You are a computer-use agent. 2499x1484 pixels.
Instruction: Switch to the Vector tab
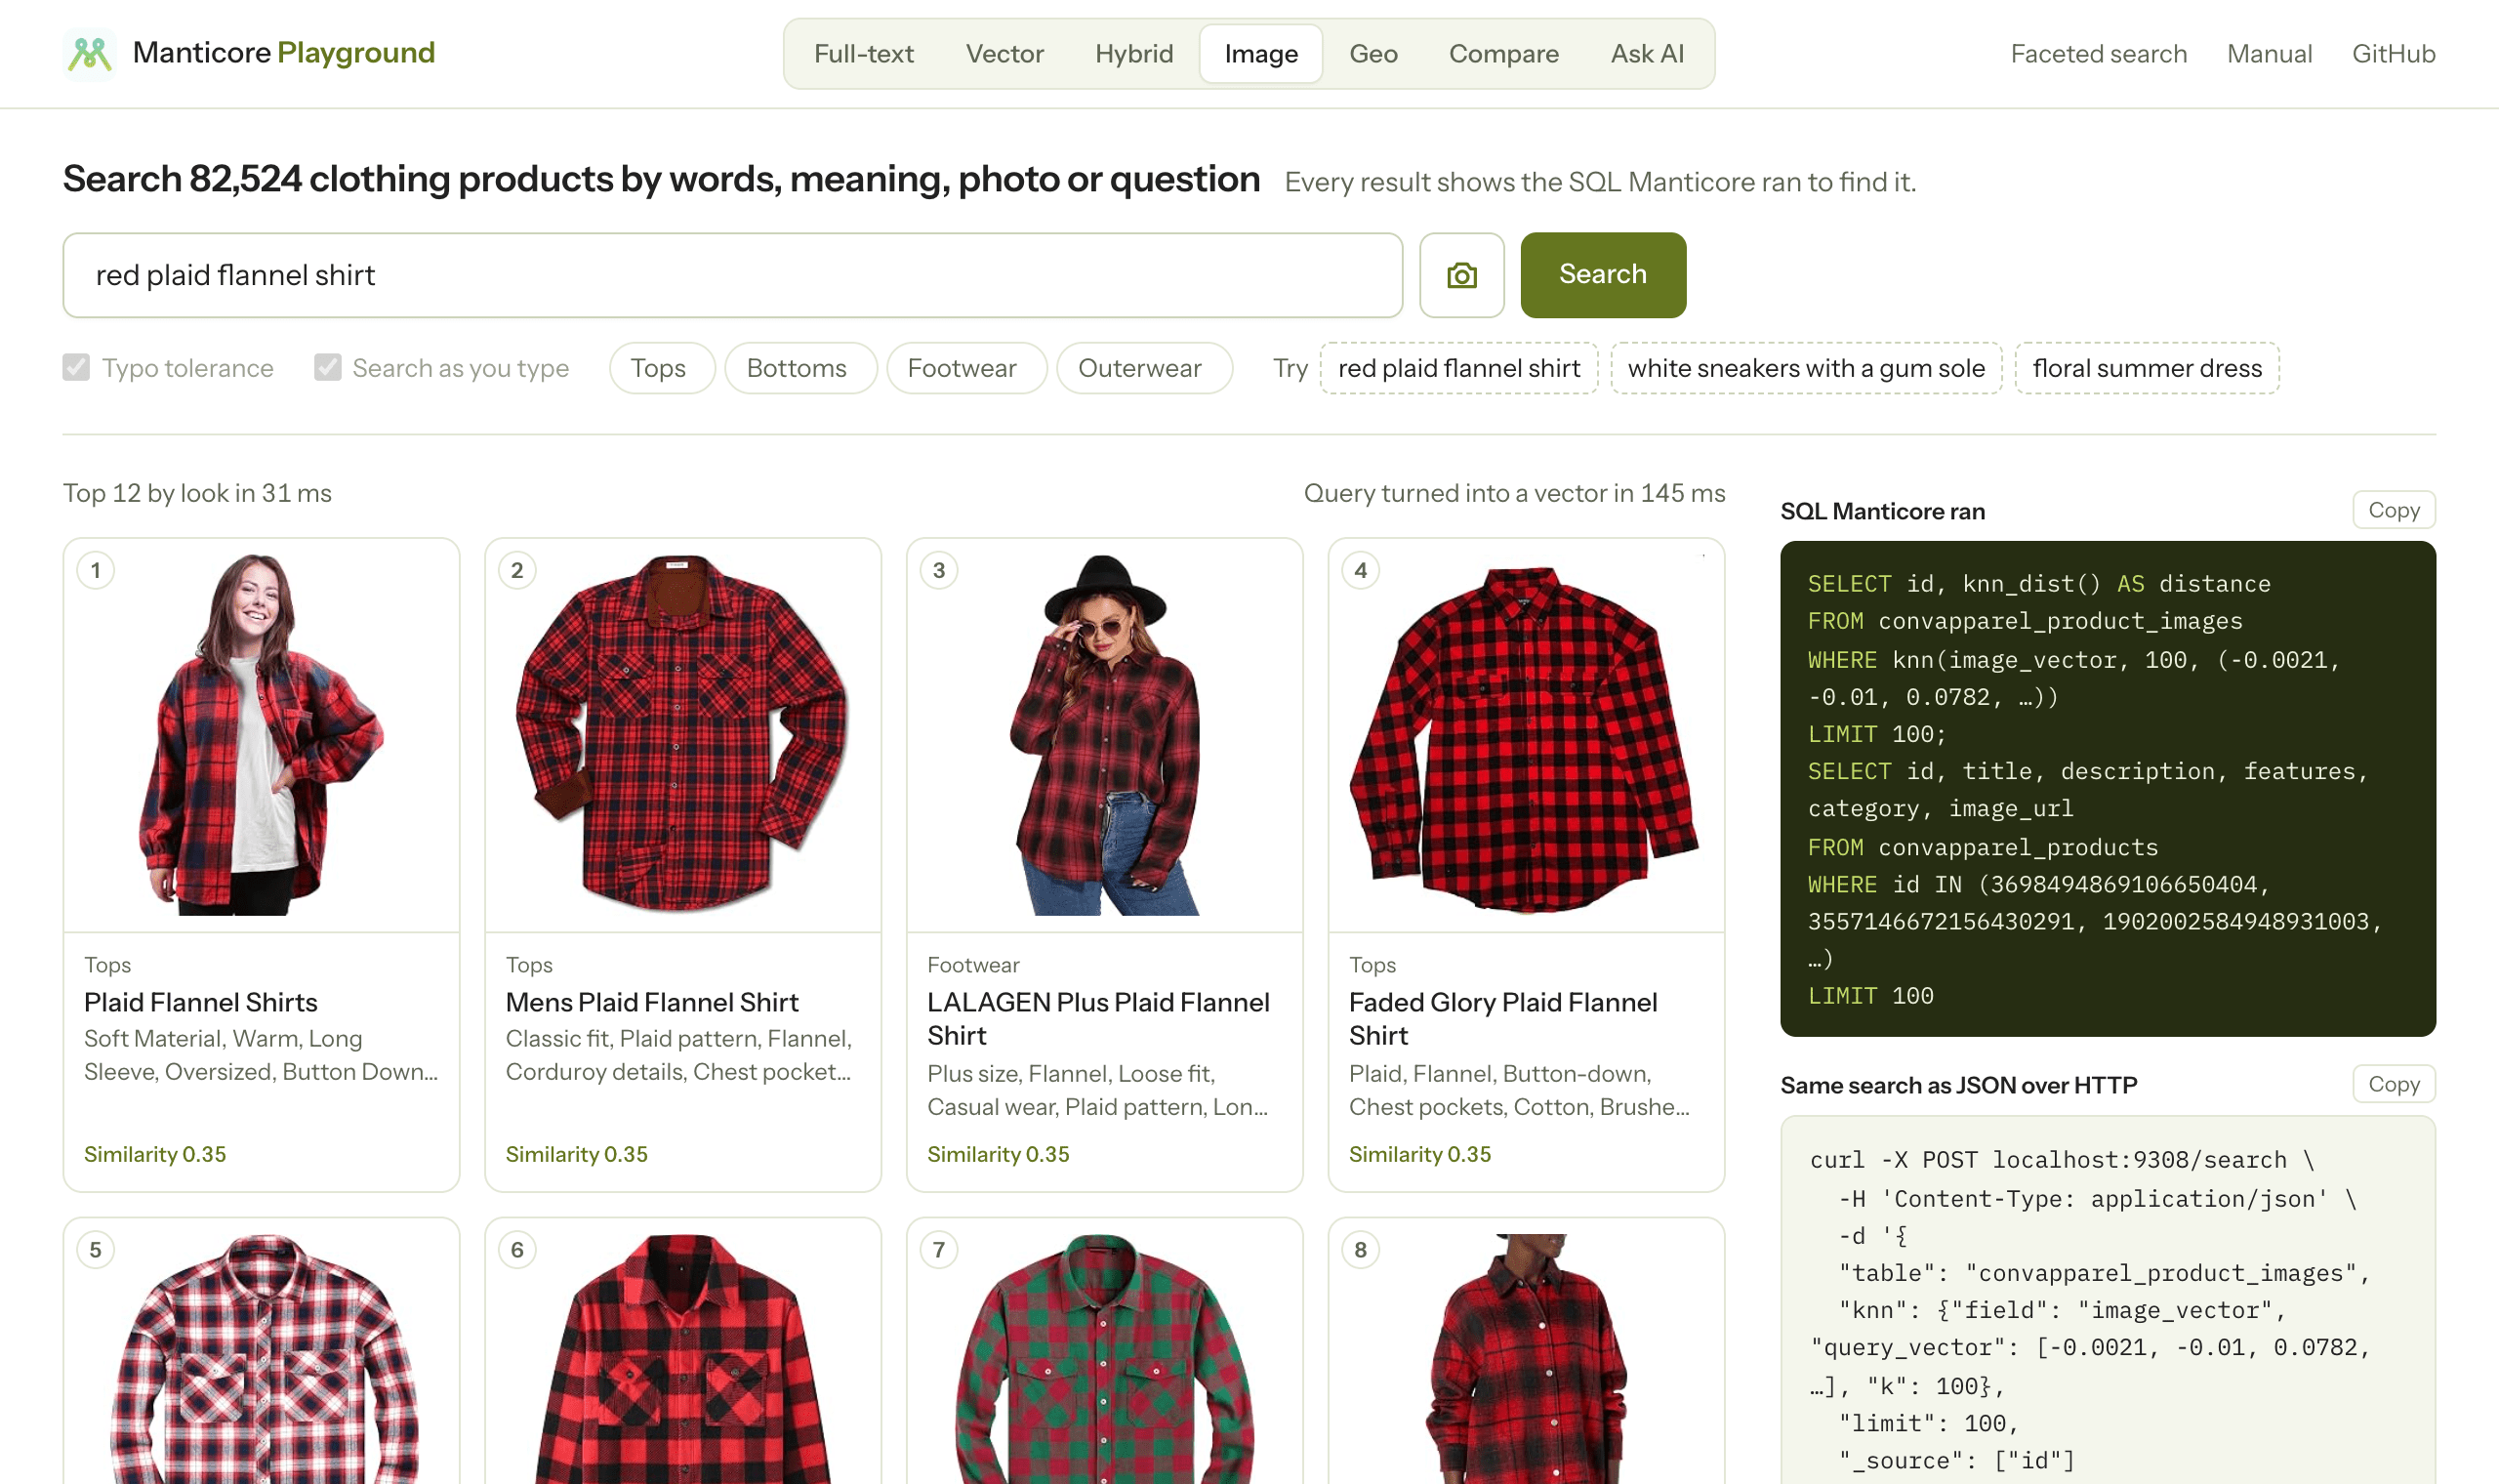[x=1004, y=54]
